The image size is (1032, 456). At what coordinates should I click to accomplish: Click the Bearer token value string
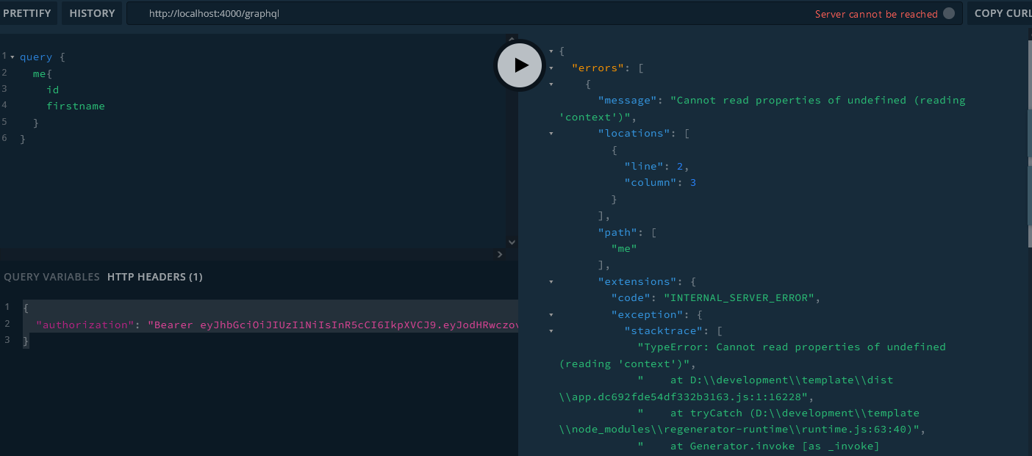coord(333,325)
